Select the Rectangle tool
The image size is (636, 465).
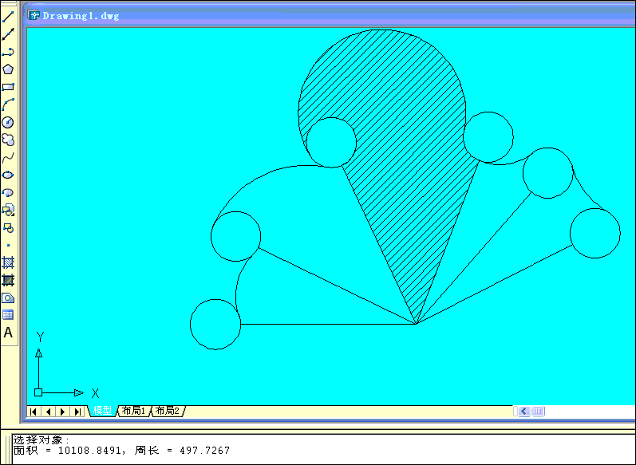pyautogui.click(x=8, y=87)
